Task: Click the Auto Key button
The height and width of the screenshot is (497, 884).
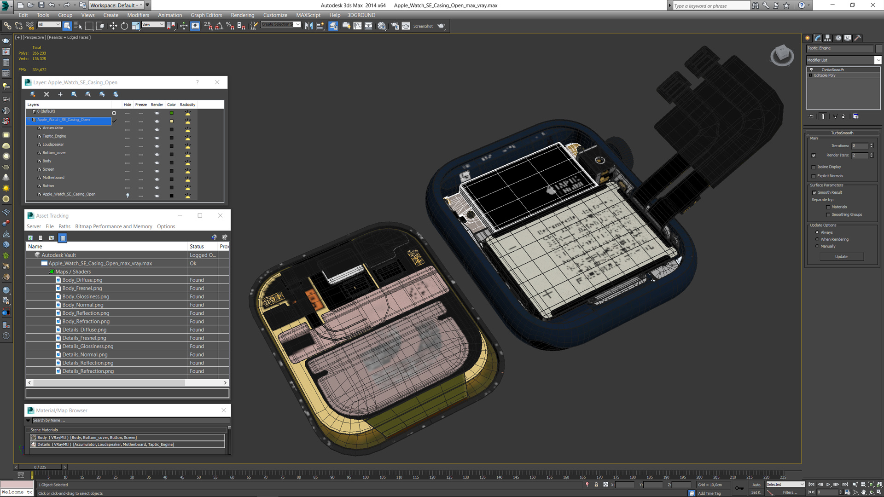Action: tap(756, 485)
